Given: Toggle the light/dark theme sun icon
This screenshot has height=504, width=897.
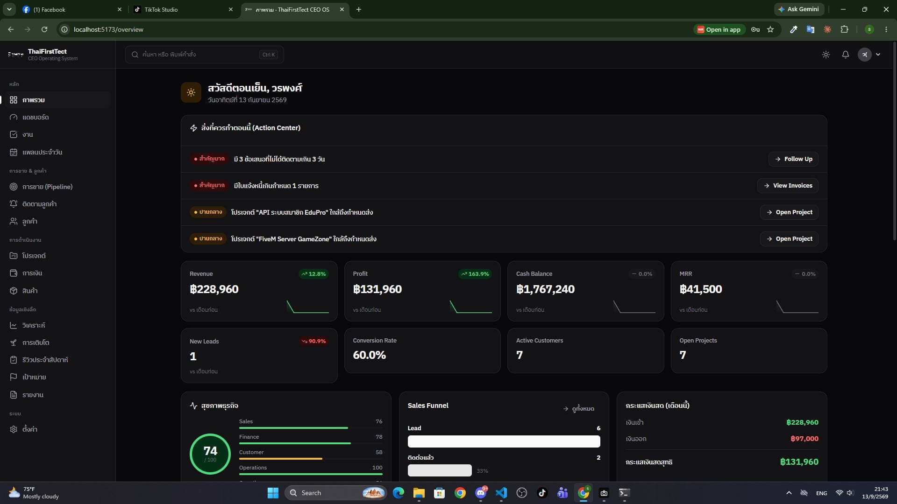Looking at the screenshot, I should coord(826,55).
